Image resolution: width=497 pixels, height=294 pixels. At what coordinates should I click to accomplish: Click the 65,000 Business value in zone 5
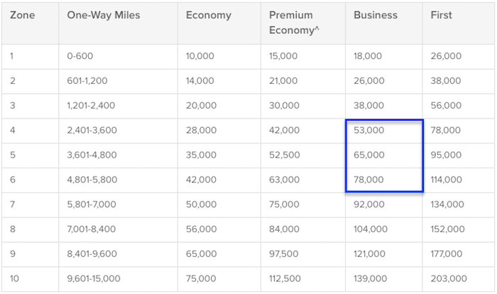pos(369,155)
